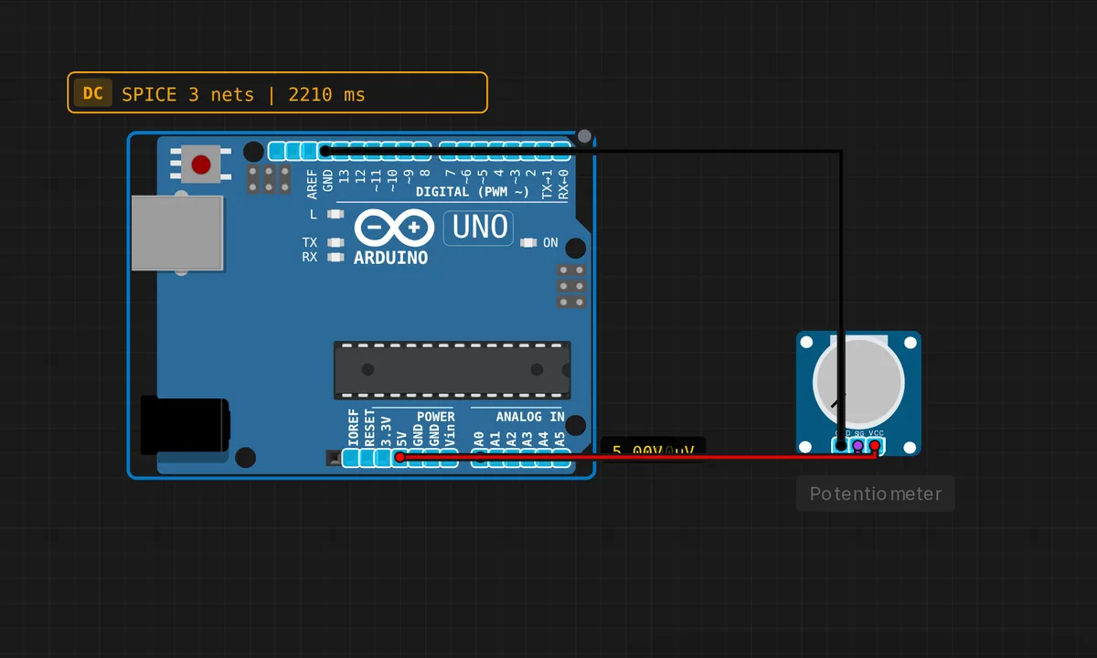1097x658 pixels.
Task: Click the TX indicator LED
Action: (335, 243)
